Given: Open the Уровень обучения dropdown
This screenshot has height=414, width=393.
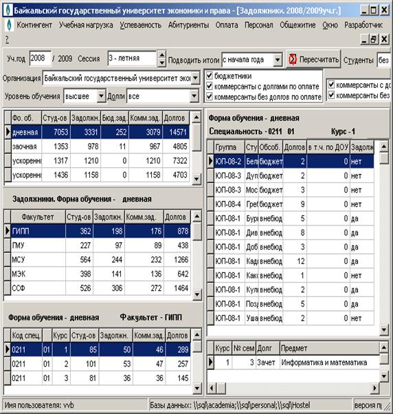Looking at the screenshot, I should 101,96.
